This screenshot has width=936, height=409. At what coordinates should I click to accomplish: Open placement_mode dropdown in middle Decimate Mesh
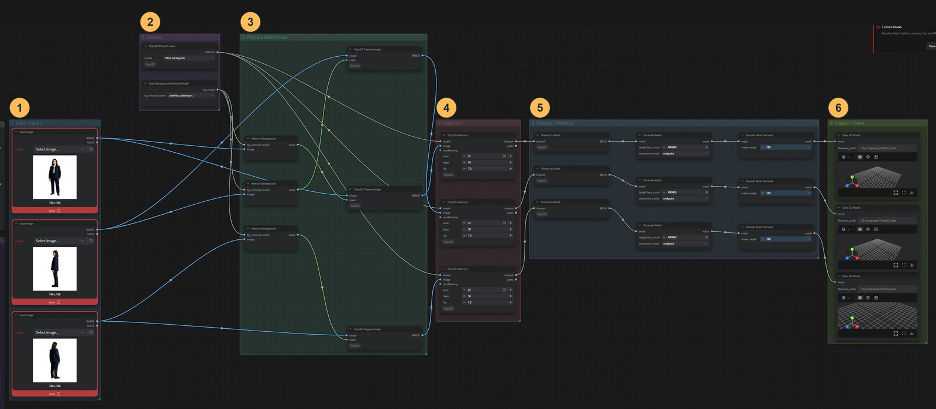click(x=686, y=198)
